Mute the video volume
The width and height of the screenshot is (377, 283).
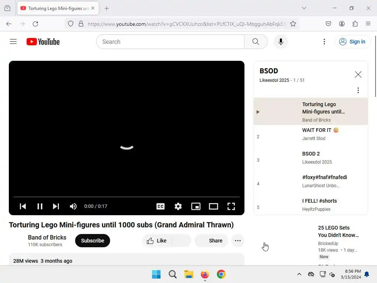(x=73, y=206)
